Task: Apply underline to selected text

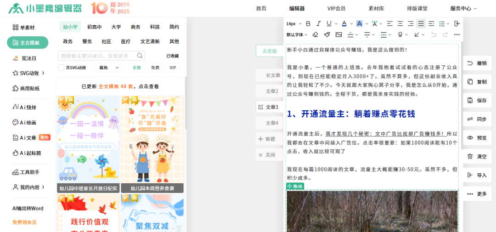Action: point(329,23)
